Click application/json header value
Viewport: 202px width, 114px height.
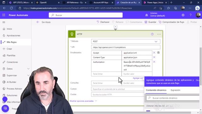point(137,57)
